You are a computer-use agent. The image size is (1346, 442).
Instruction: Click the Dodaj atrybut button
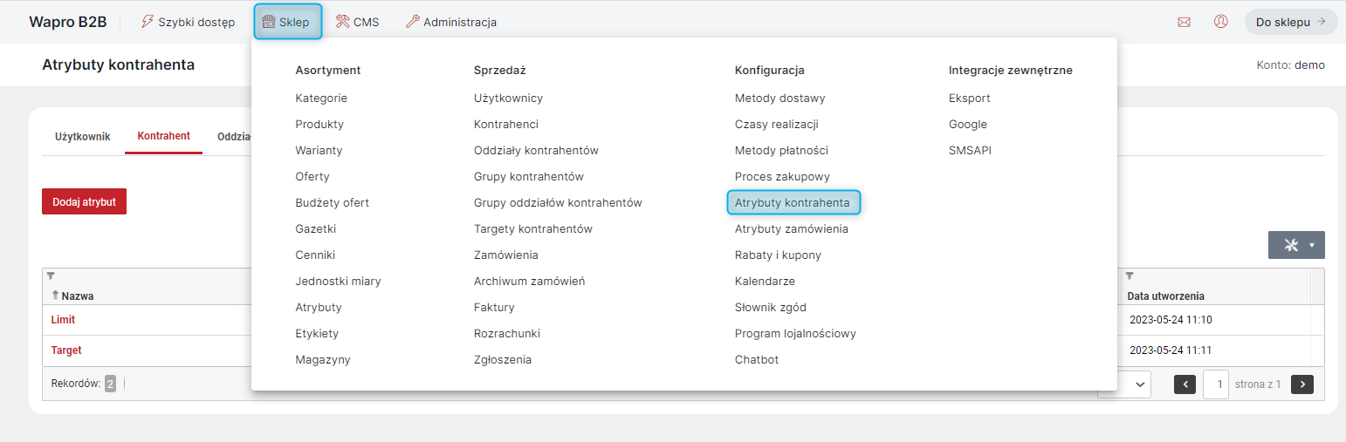(x=84, y=201)
